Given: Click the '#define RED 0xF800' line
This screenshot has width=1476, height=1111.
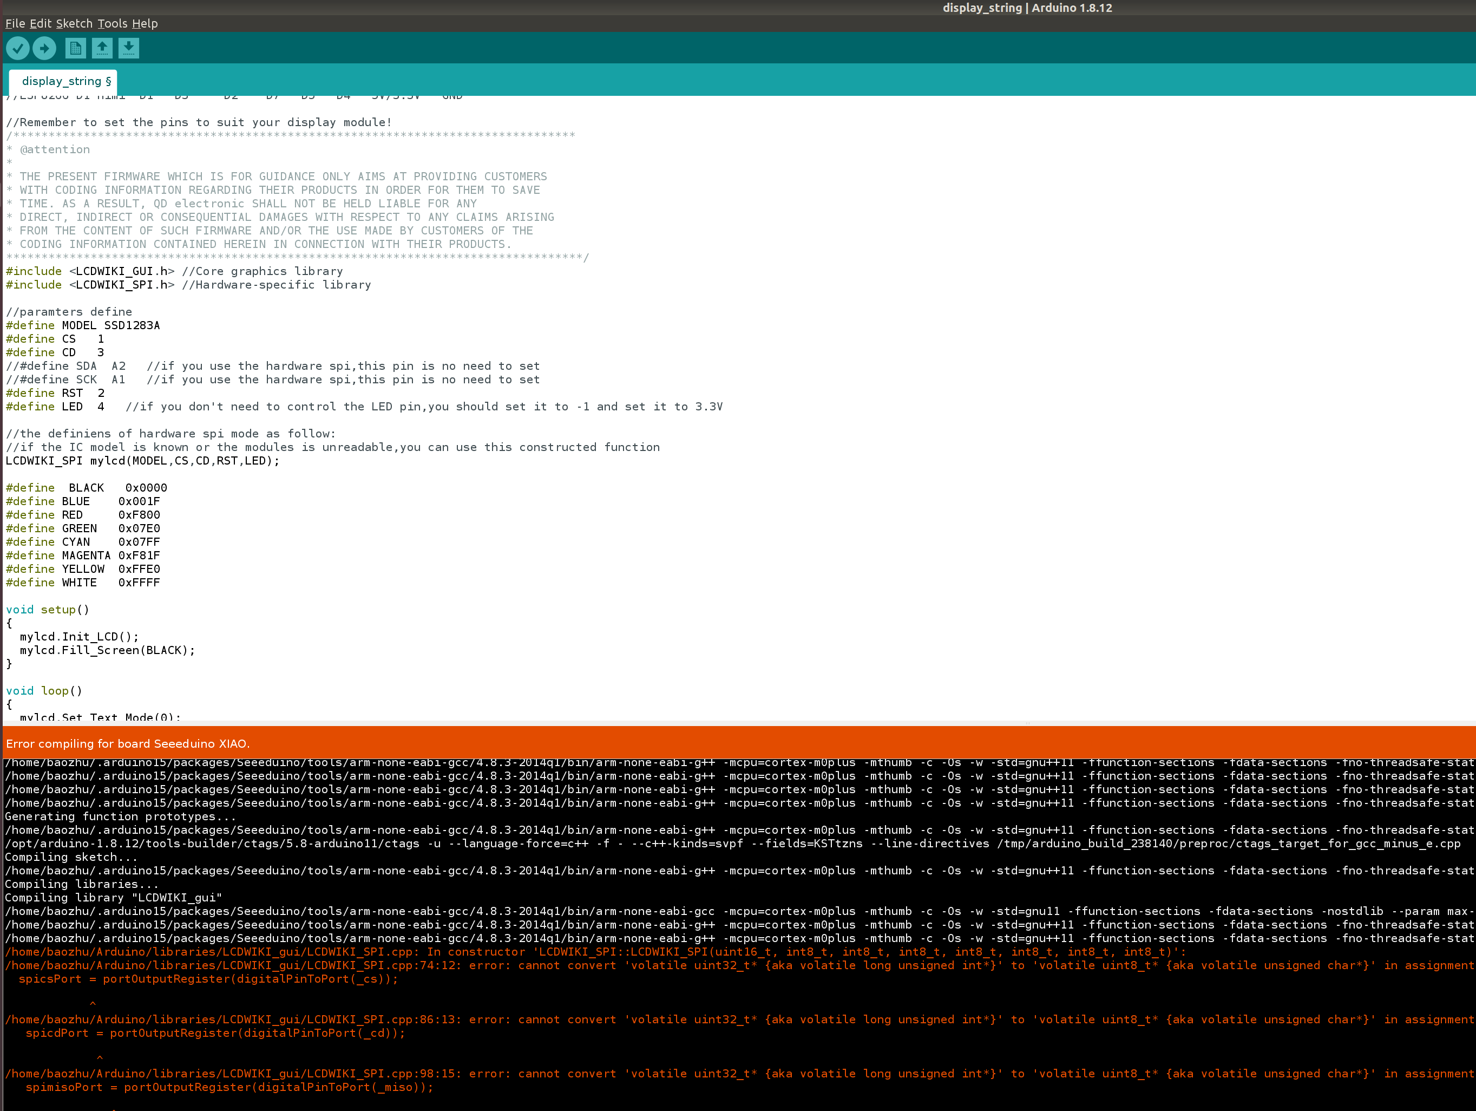Looking at the screenshot, I should click(83, 515).
